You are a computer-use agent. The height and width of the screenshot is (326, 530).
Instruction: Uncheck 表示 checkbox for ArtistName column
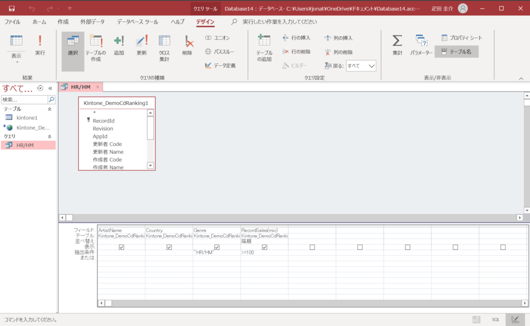coord(121,247)
